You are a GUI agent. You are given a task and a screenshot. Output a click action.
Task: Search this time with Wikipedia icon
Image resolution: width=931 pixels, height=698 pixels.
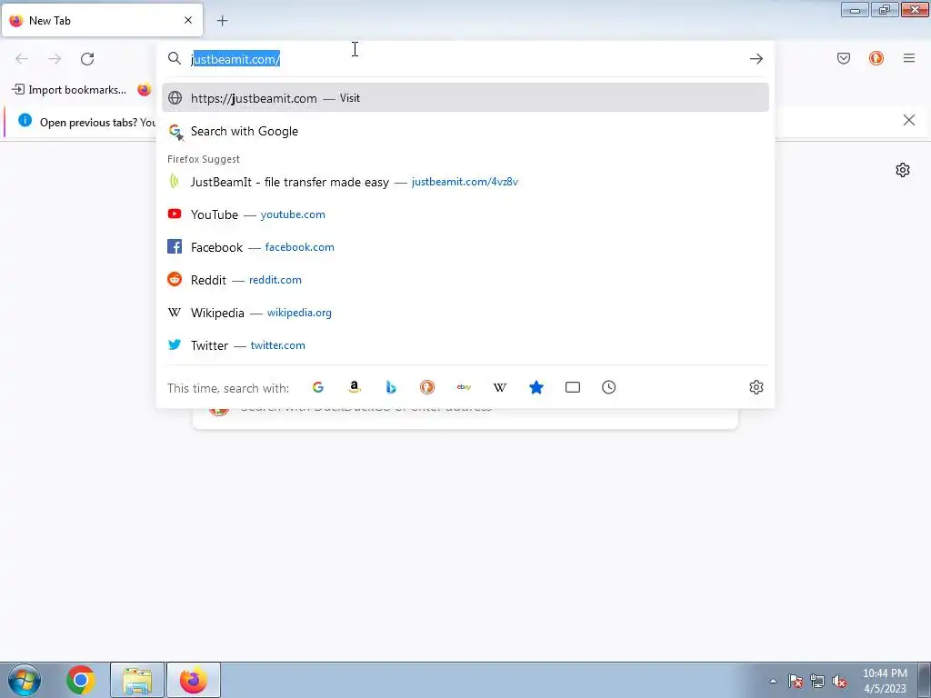tap(500, 387)
